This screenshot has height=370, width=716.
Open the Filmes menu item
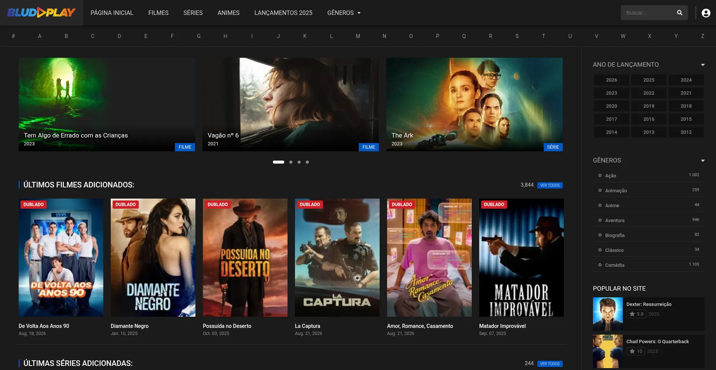click(x=158, y=13)
